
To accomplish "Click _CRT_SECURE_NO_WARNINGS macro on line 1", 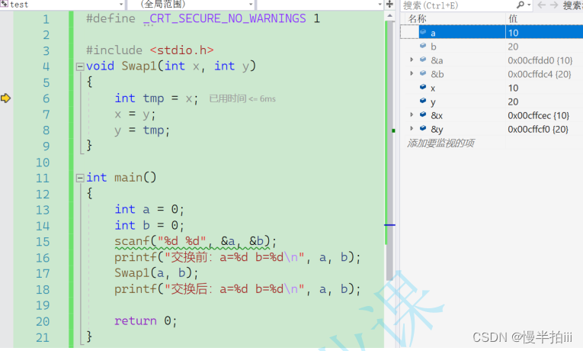I will [224, 18].
